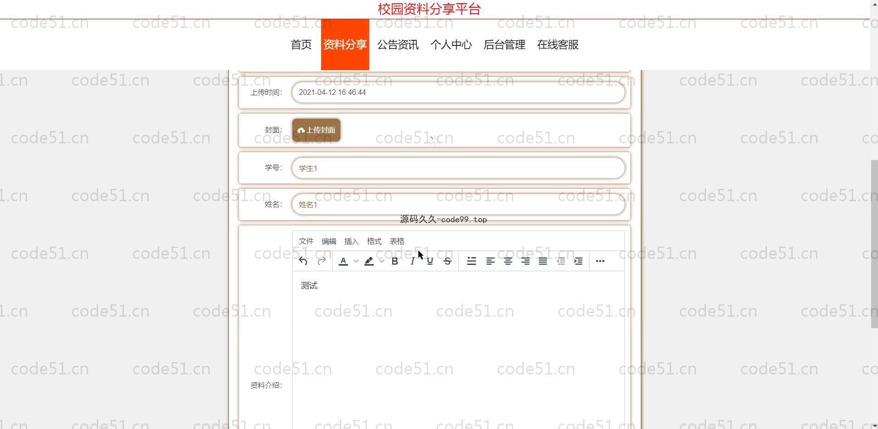Toggle underline formatting

point(430,261)
